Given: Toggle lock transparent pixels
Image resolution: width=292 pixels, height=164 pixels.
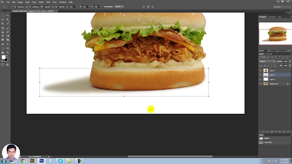Looking at the screenshot, I should pos(265,66).
